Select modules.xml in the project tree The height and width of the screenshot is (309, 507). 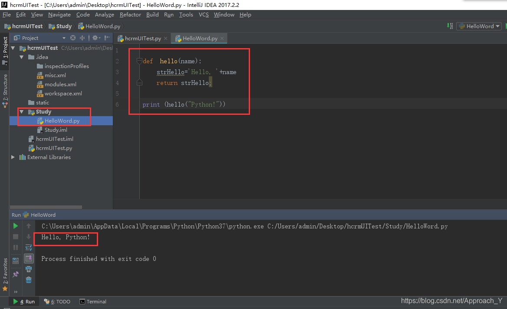coord(57,84)
